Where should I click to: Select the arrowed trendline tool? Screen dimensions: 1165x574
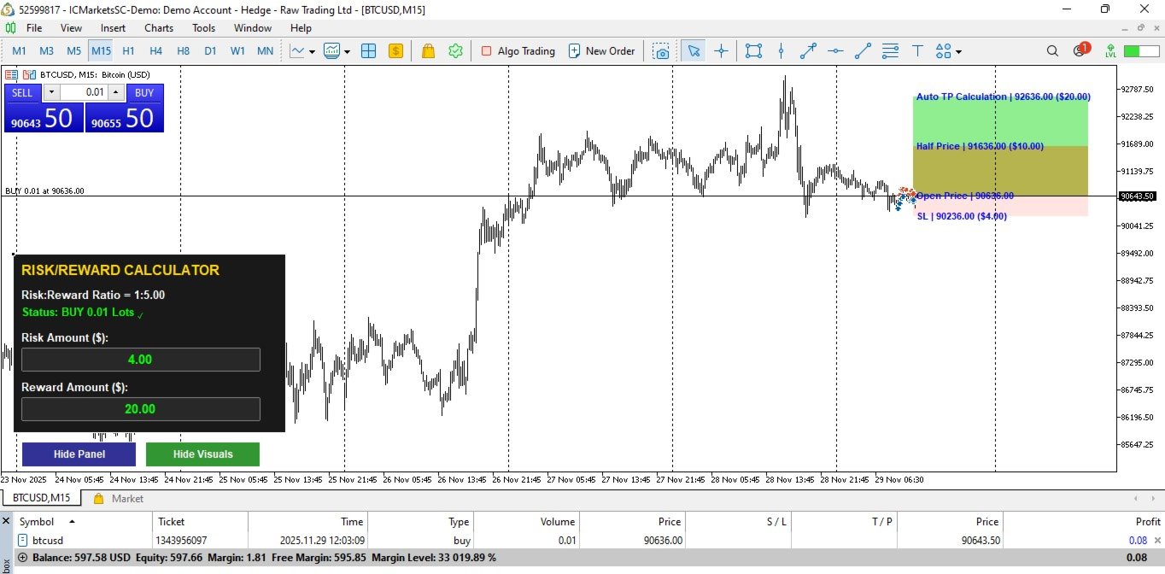tap(808, 51)
